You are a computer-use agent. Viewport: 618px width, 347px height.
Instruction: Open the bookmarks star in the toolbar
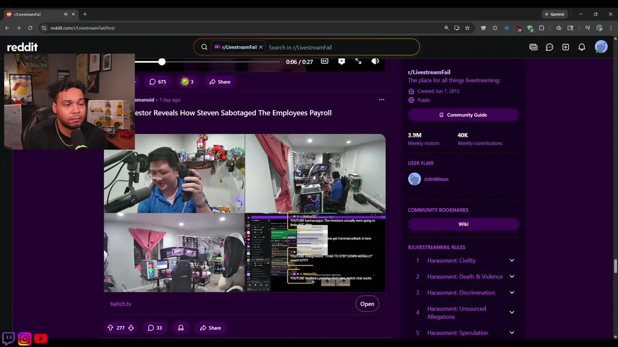(559, 28)
